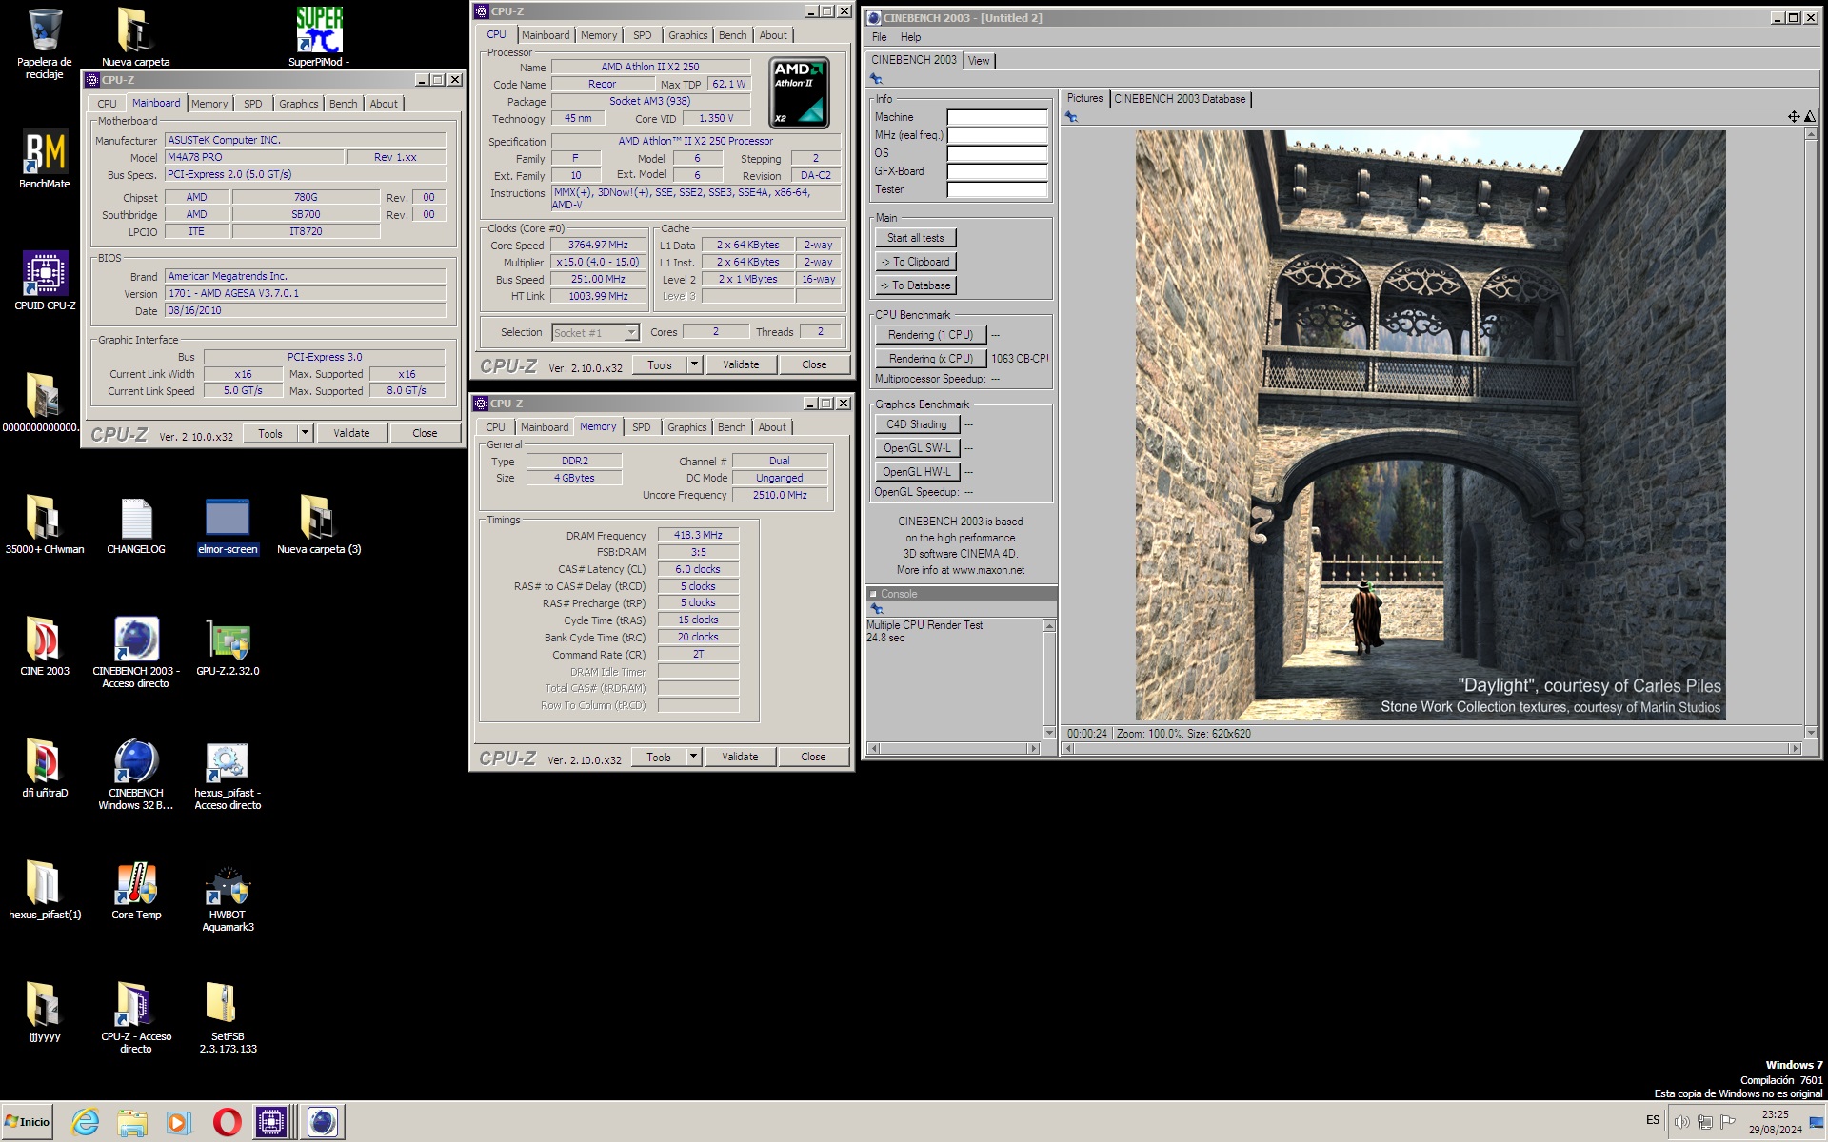Select the CINEBENCH Windows 32 Bit shortcut

[x=136, y=774]
